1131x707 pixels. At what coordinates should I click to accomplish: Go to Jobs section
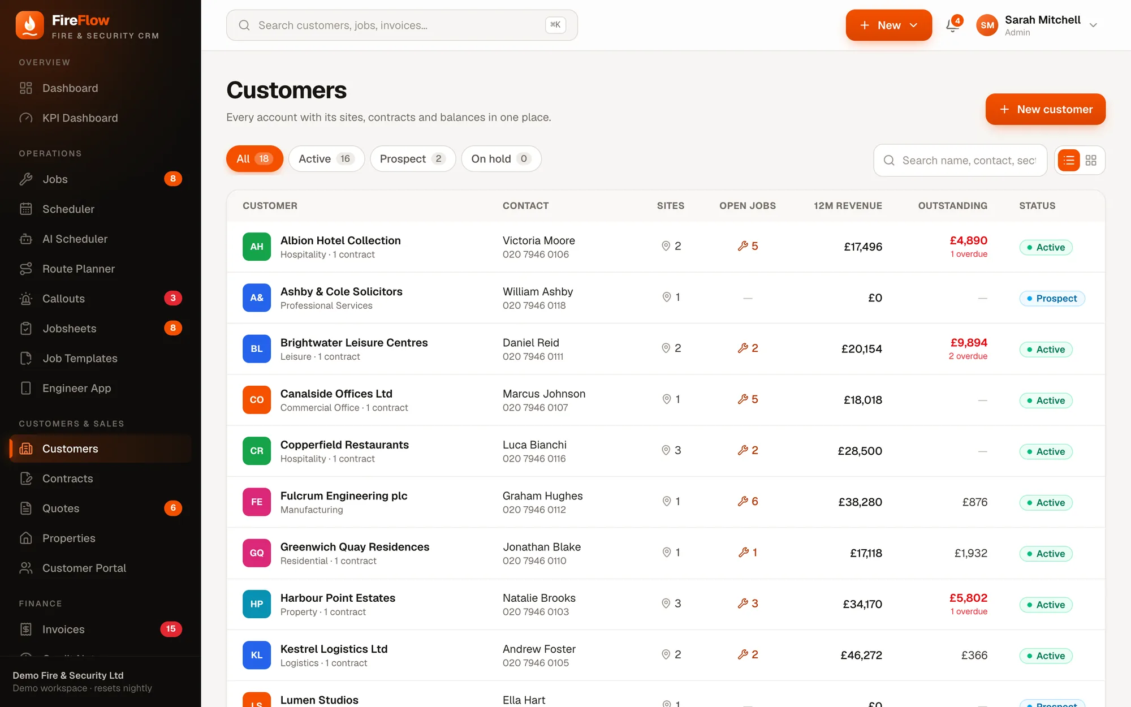point(100,179)
